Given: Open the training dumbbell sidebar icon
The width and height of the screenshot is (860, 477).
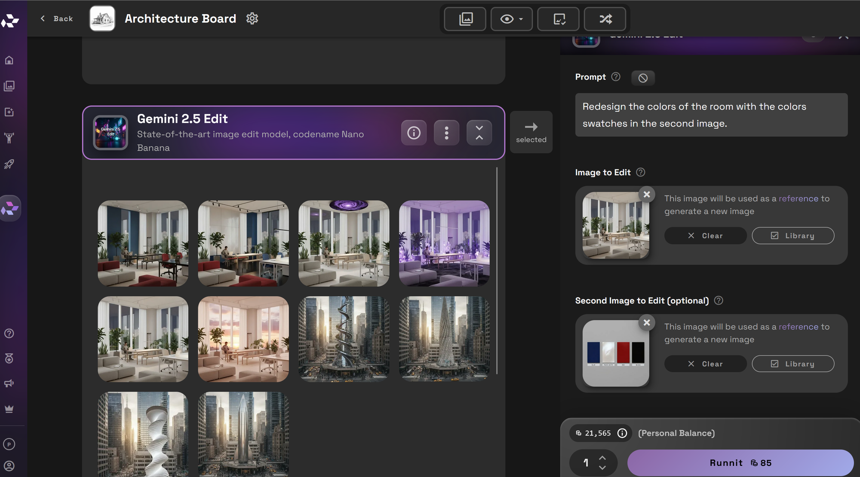Looking at the screenshot, I should coord(9,138).
